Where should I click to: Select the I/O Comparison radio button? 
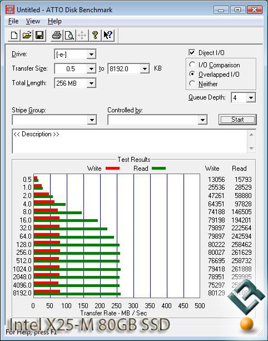[x=192, y=65]
